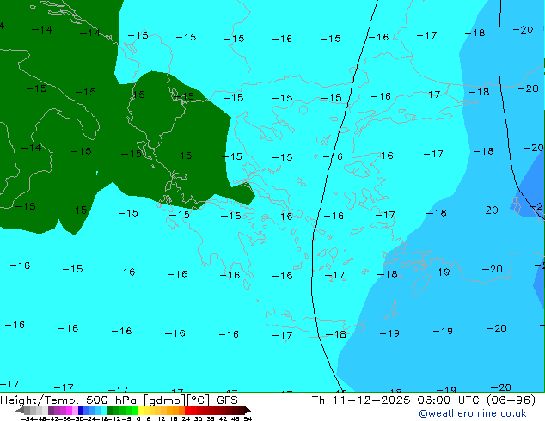
Task: Click the '(06+96)' forecast offset text
Action: 511,400
